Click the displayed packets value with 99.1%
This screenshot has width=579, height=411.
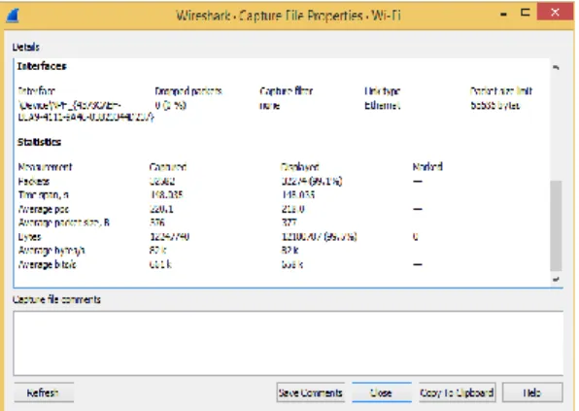[x=312, y=182]
